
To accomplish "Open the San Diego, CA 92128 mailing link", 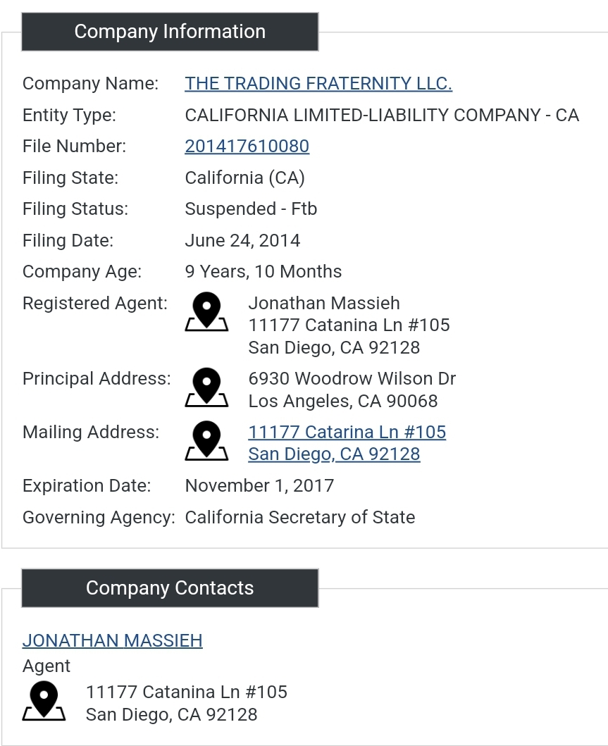I will click(334, 454).
